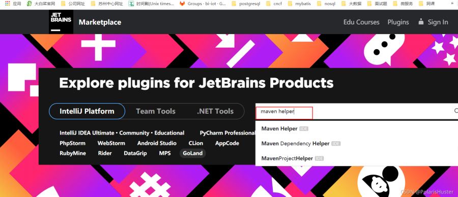The width and height of the screenshot is (458, 197).
Task: Open the 网课 bookmark folder
Action: click(x=426, y=4)
